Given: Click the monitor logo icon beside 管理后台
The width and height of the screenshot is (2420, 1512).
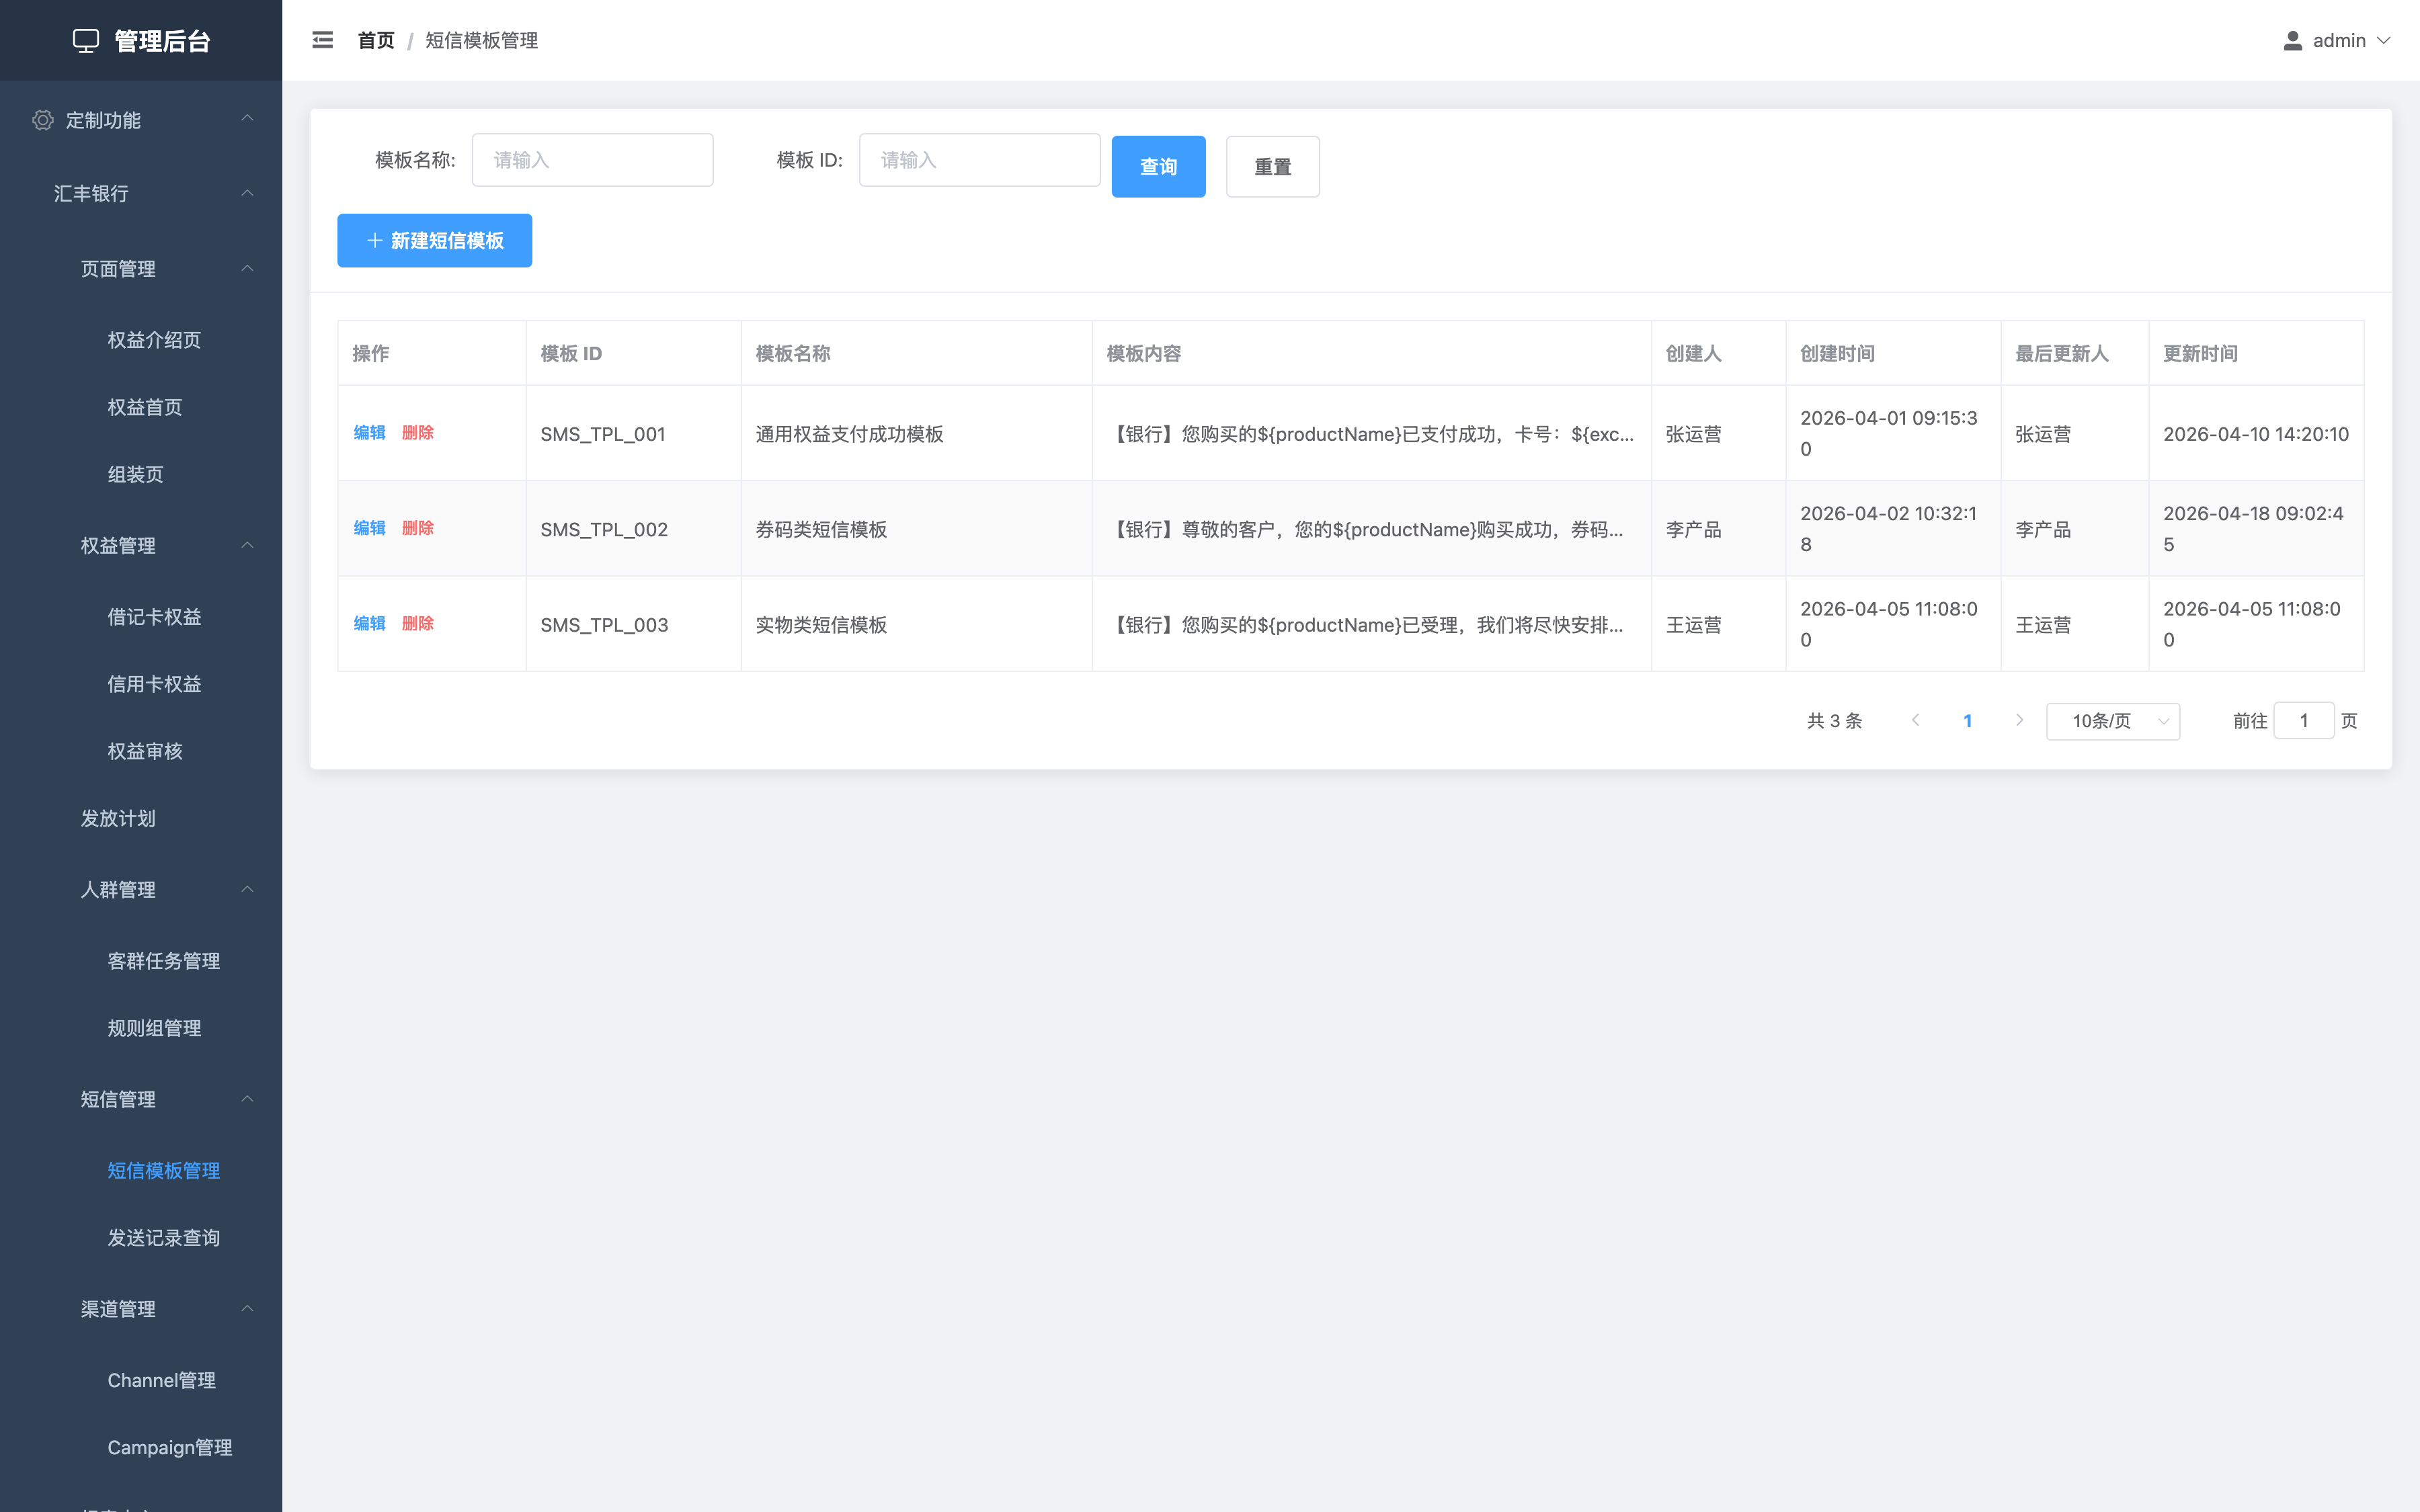Looking at the screenshot, I should 86,41.
